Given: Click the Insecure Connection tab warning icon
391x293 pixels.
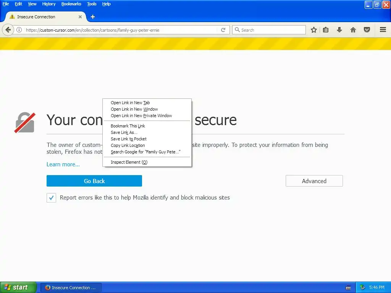Looking at the screenshot, I should (x=12, y=17).
